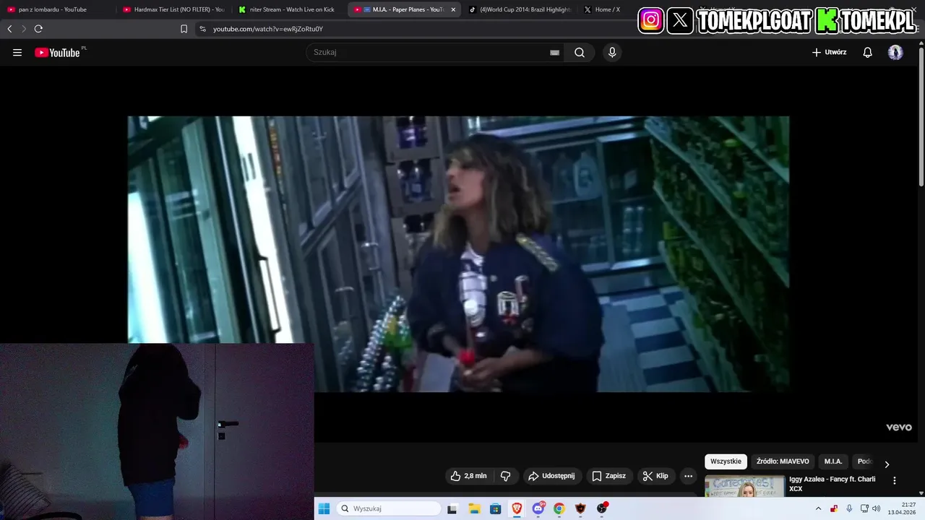Image resolution: width=925 pixels, height=520 pixels.
Task: Go forward in browser history
Action: tap(23, 29)
